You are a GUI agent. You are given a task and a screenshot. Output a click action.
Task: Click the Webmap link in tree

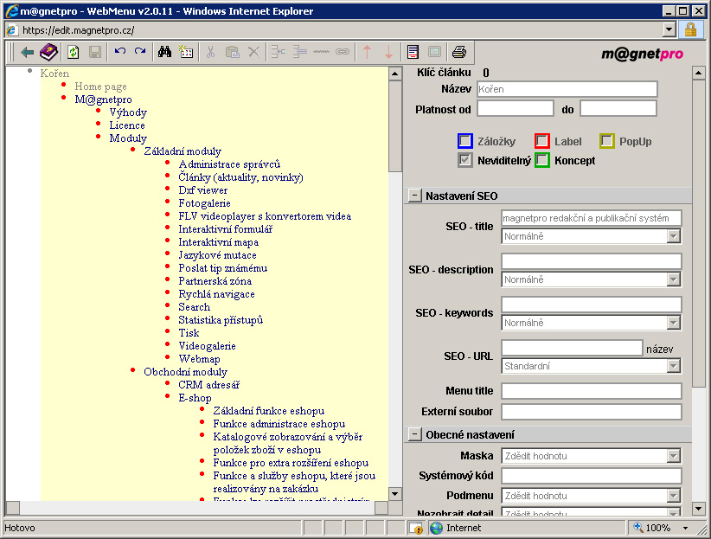(x=199, y=359)
